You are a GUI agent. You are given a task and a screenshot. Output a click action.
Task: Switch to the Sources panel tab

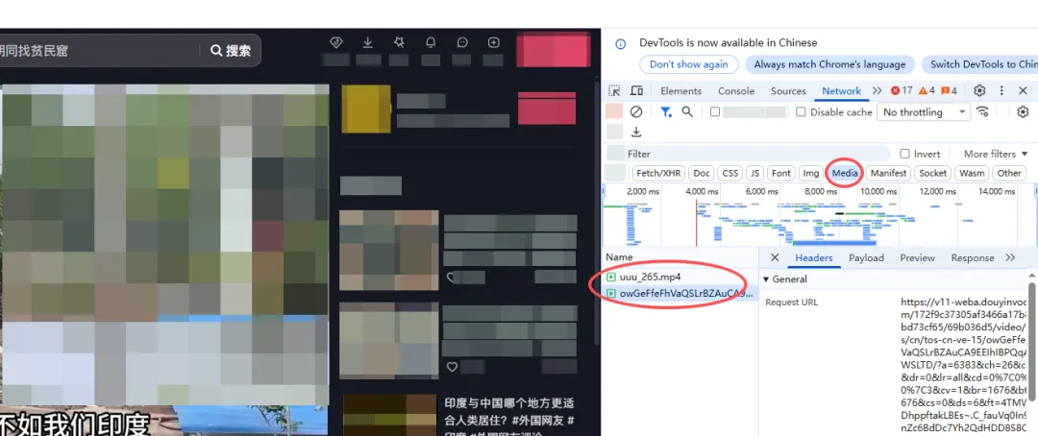788,90
